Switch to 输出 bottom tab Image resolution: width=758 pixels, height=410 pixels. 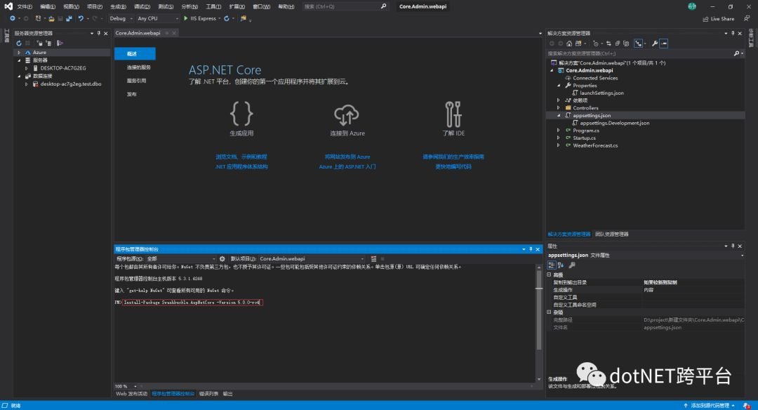pyautogui.click(x=227, y=394)
